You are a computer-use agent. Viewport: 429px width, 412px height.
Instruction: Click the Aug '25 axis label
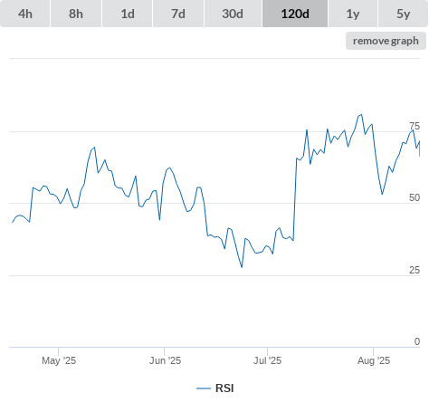pos(374,360)
